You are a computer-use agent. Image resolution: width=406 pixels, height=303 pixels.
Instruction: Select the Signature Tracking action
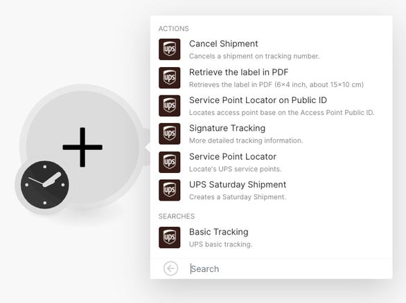[x=227, y=128]
